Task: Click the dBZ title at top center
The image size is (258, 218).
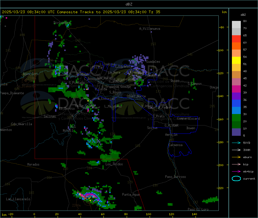Action: pos(129,4)
